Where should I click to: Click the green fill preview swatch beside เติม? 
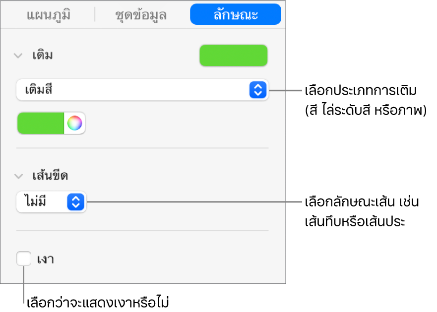233,55
